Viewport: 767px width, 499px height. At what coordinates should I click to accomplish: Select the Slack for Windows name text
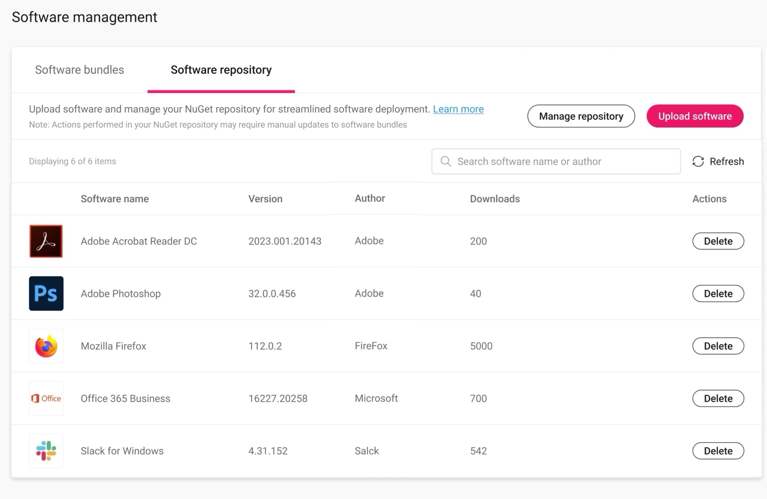point(122,451)
